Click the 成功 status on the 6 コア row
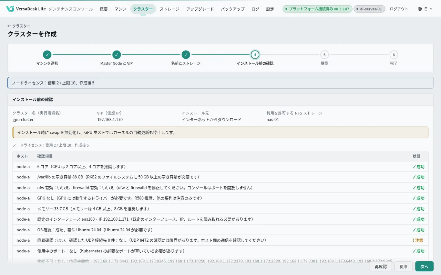 (418, 167)
